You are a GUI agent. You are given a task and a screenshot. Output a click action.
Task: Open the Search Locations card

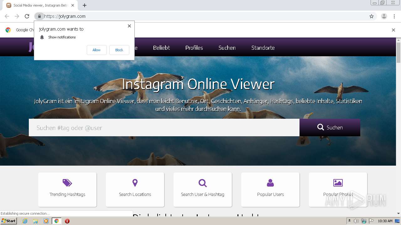coord(135,189)
